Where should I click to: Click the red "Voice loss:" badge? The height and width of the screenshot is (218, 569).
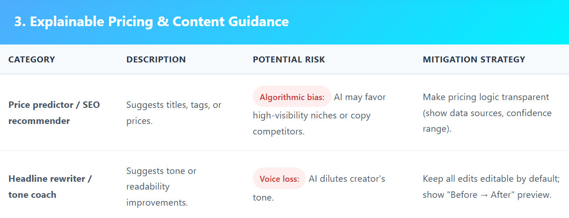279,179
